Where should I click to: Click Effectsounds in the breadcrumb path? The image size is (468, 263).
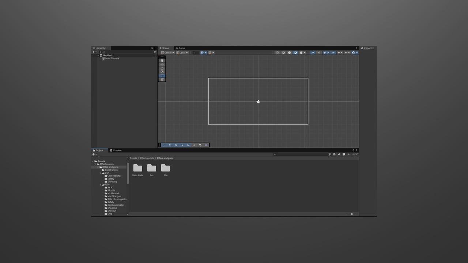[147, 158]
